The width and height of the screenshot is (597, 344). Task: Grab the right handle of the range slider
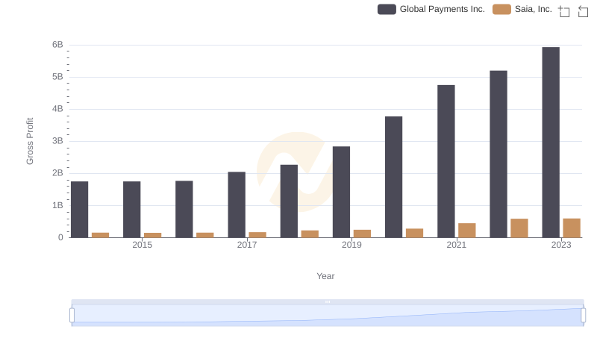(x=583, y=316)
